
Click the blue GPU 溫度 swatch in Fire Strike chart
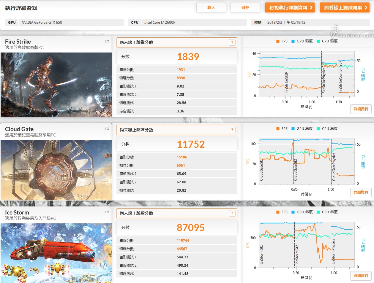pos(293,41)
